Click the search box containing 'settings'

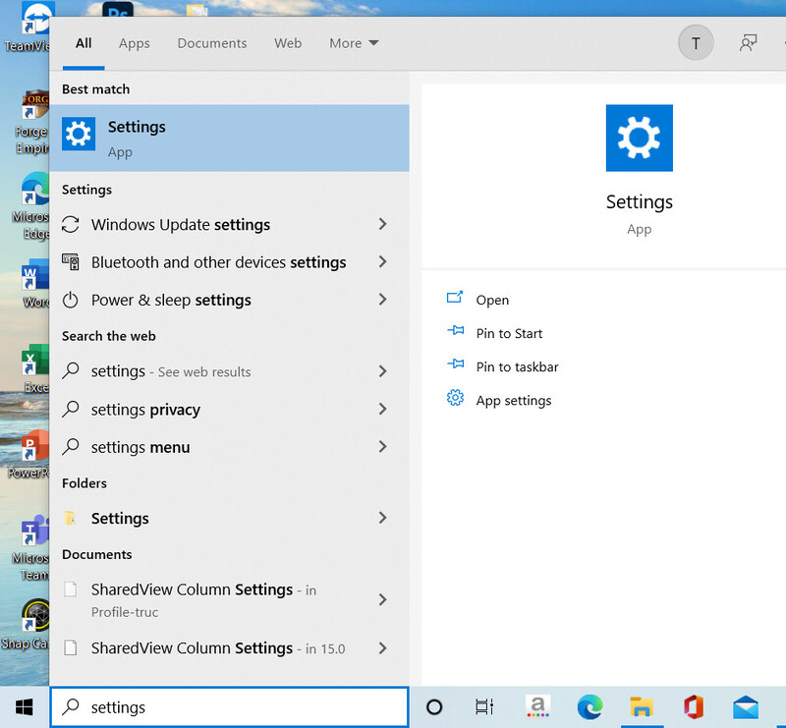coord(229,707)
